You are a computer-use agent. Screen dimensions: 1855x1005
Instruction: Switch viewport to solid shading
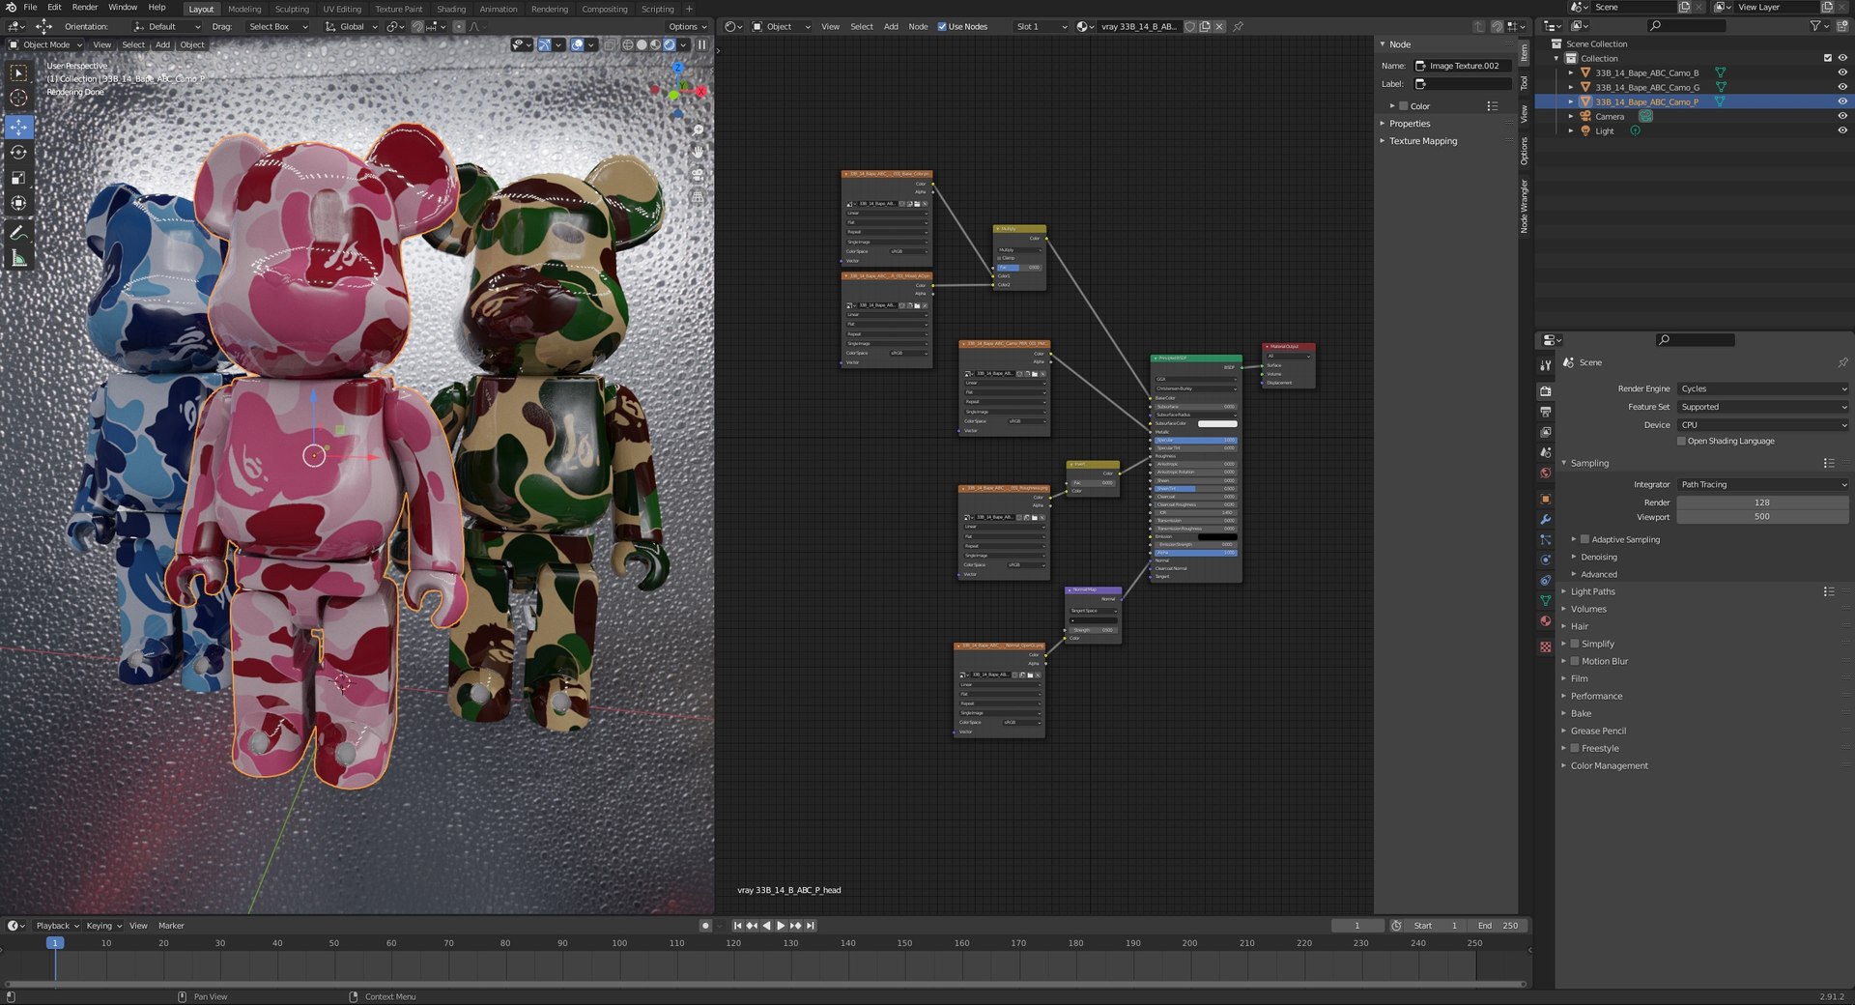642,44
